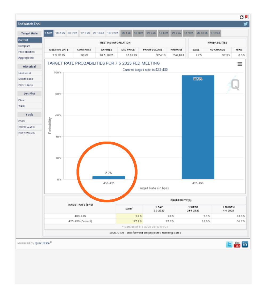Click the Twitter bird in FedWatch header
This screenshot has width=266, height=289.
coord(246,24)
